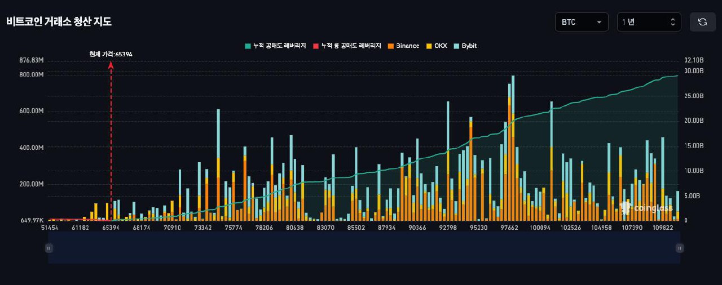
Task: Click the tallest liquidation bar near 97662
Action: [x=513, y=146]
